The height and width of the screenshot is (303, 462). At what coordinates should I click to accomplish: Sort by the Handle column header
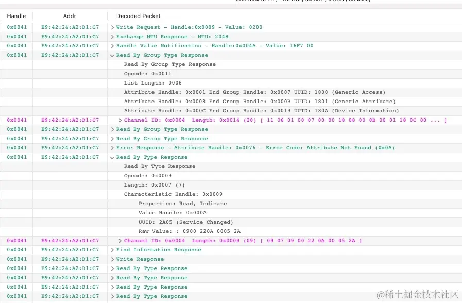click(16, 16)
